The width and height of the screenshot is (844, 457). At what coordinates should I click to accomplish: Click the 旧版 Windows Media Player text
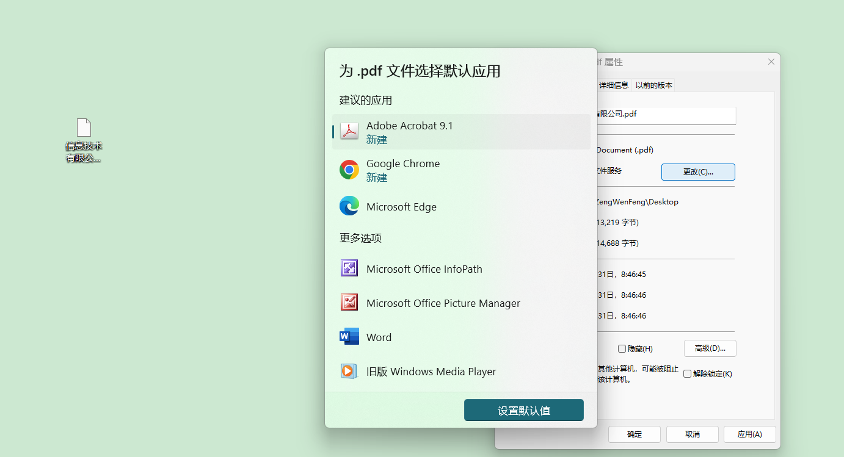(431, 372)
